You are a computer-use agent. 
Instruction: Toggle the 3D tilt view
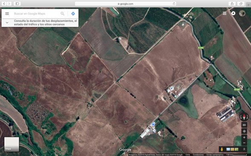click(x=244, y=125)
